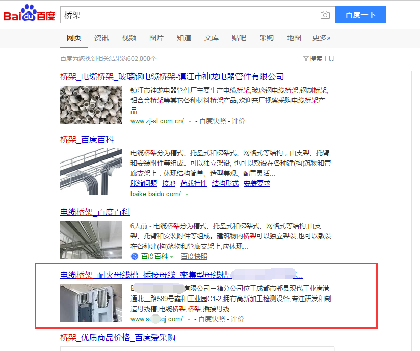Click the green 百度百科 source label
This screenshot has height=351, width=420.
click(x=154, y=256)
